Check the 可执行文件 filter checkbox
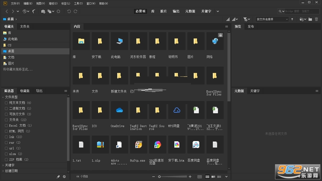 [x=6, y=114]
